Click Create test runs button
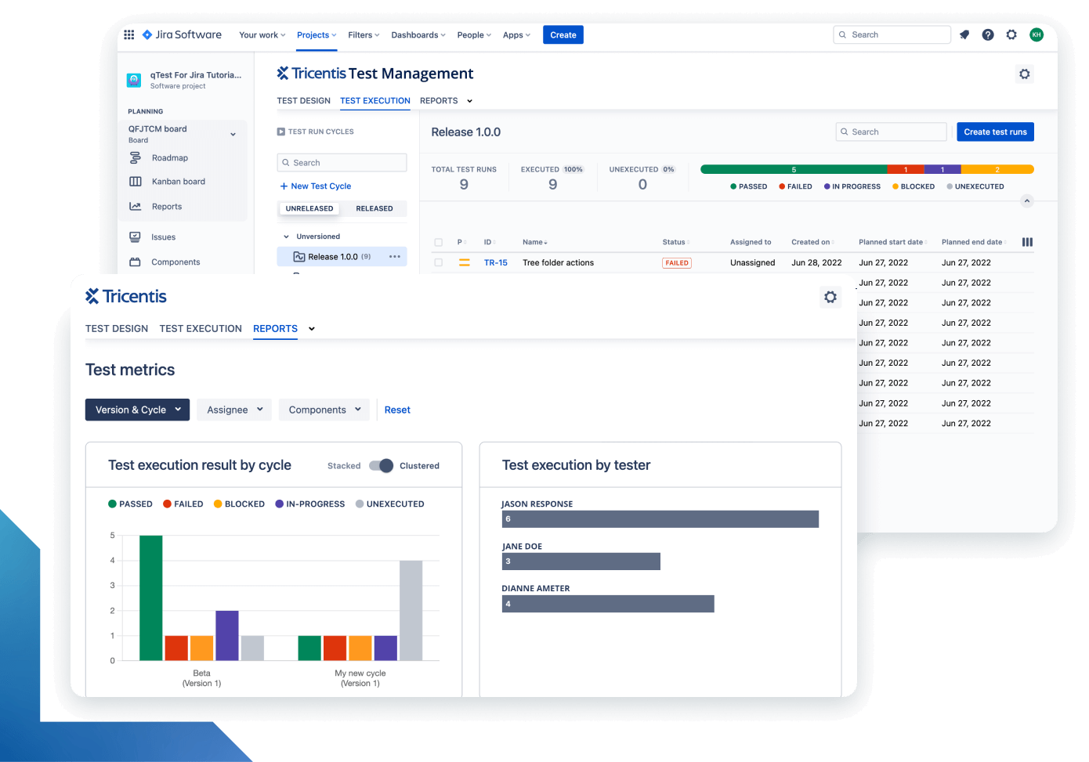The height and width of the screenshot is (762, 1089). click(995, 132)
